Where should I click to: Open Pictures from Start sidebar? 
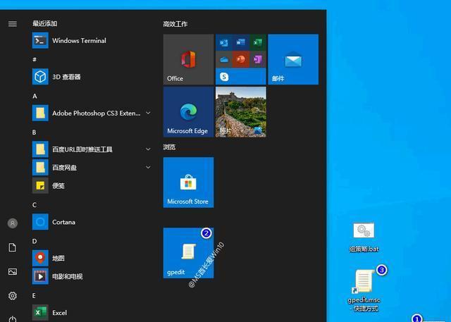coord(13,271)
